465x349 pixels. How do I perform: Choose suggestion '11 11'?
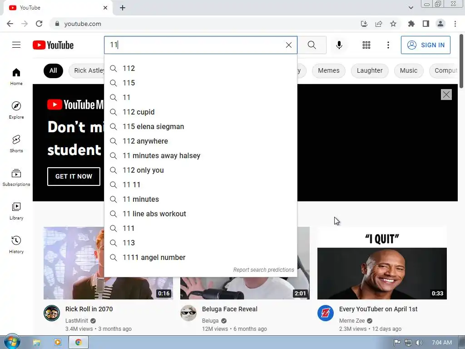coord(200,184)
